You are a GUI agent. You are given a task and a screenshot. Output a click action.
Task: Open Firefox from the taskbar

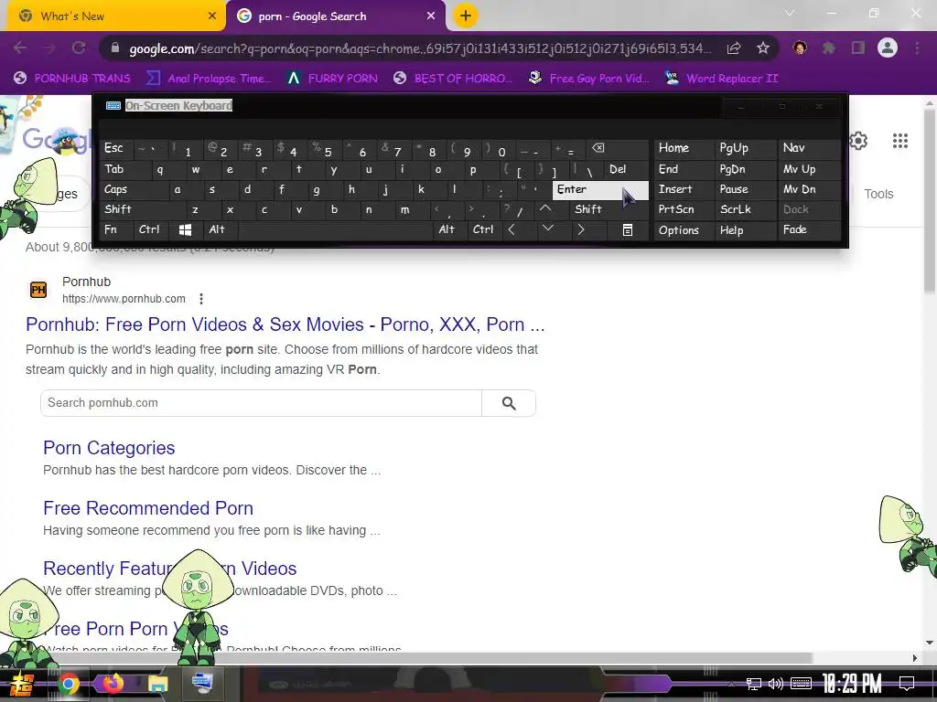pos(113,684)
